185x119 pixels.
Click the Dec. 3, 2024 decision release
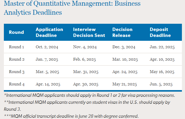[x=124, y=47]
